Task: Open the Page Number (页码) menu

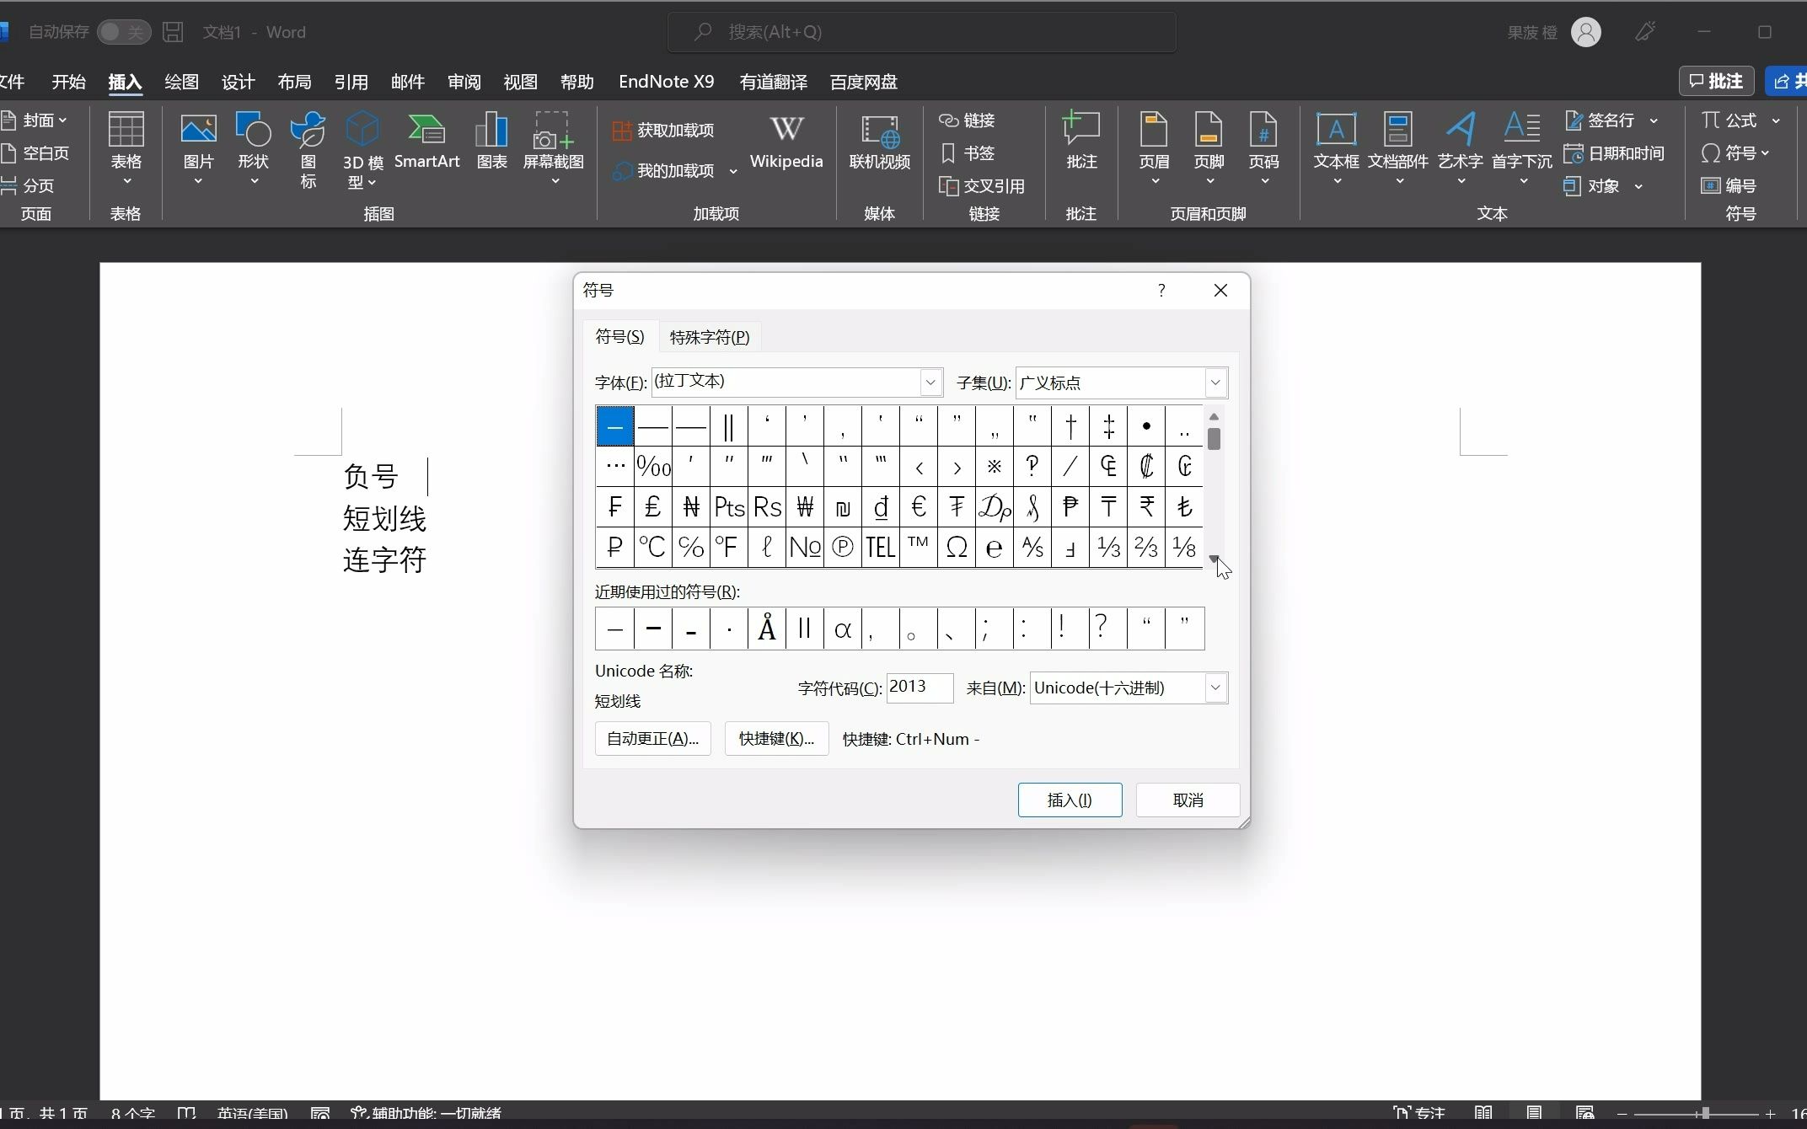Action: click(1263, 148)
